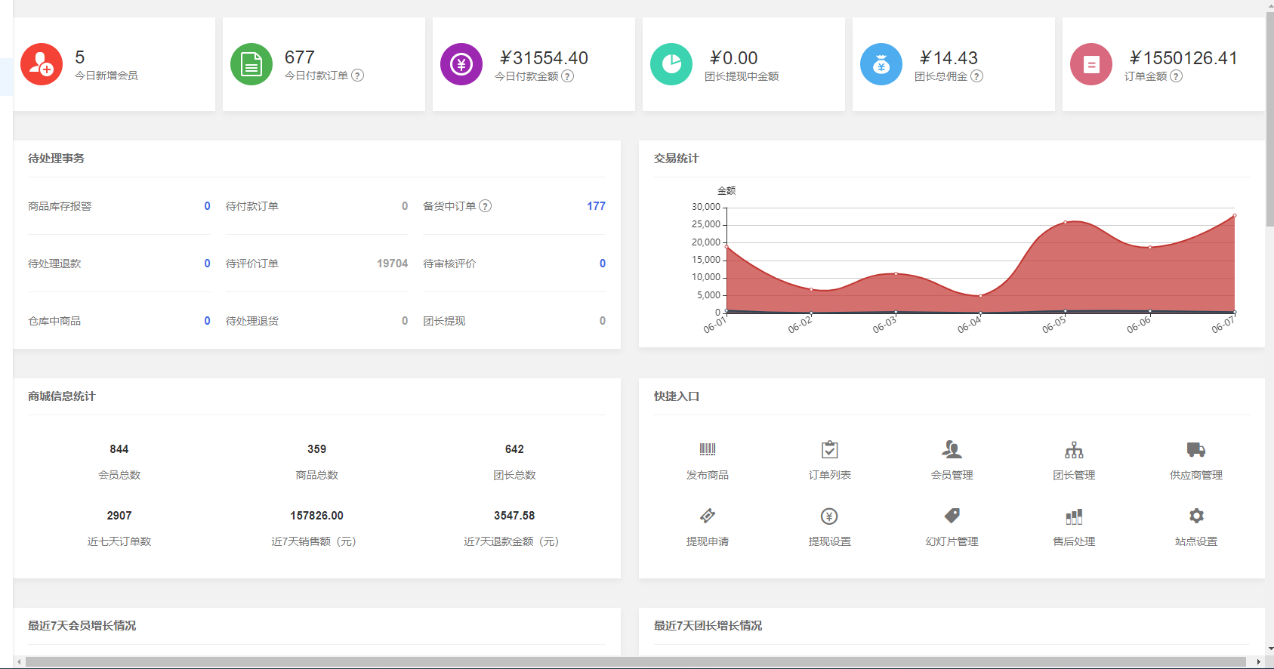
Task: Click the teal pie chart withdrawal icon
Action: point(671,64)
